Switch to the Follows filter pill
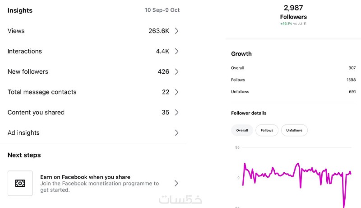361x208 pixels. 267,130
